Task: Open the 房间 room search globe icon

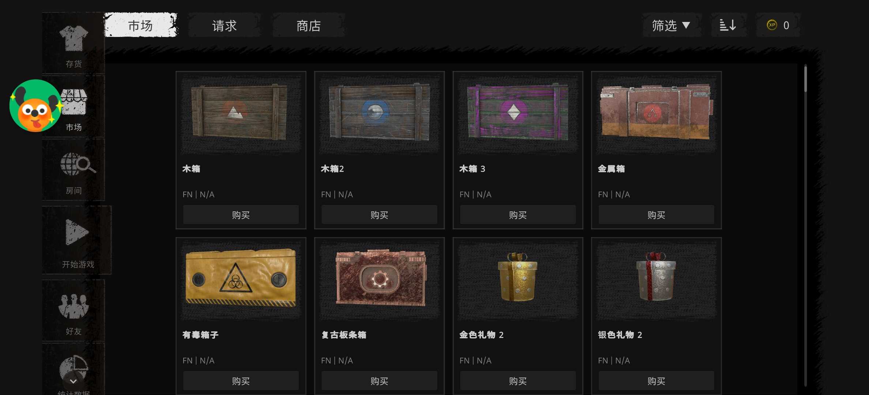Action: pos(78,164)
